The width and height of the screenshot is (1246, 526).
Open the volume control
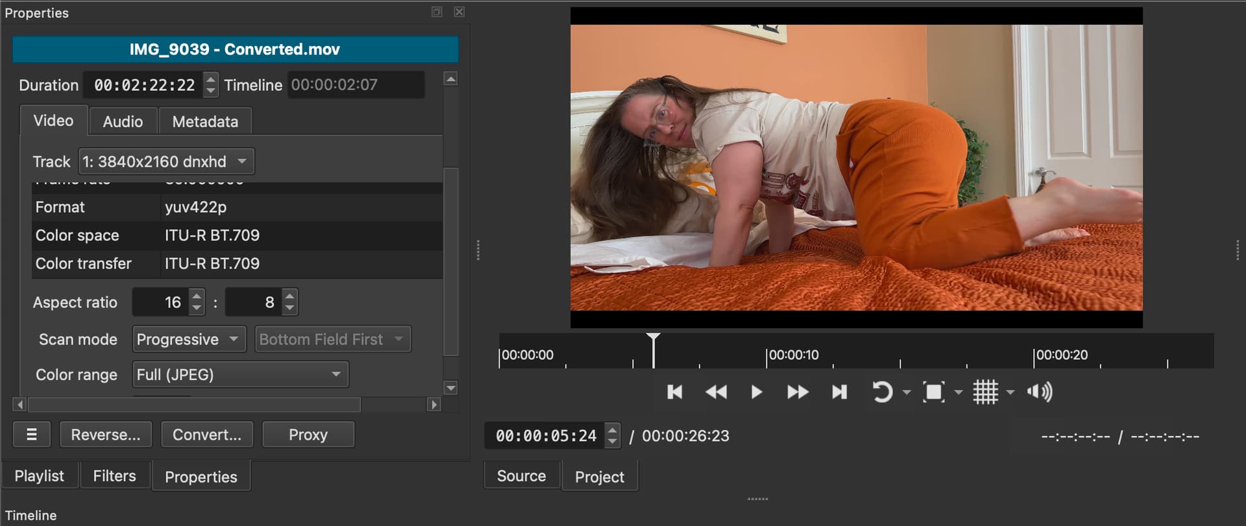[1039, 392]
